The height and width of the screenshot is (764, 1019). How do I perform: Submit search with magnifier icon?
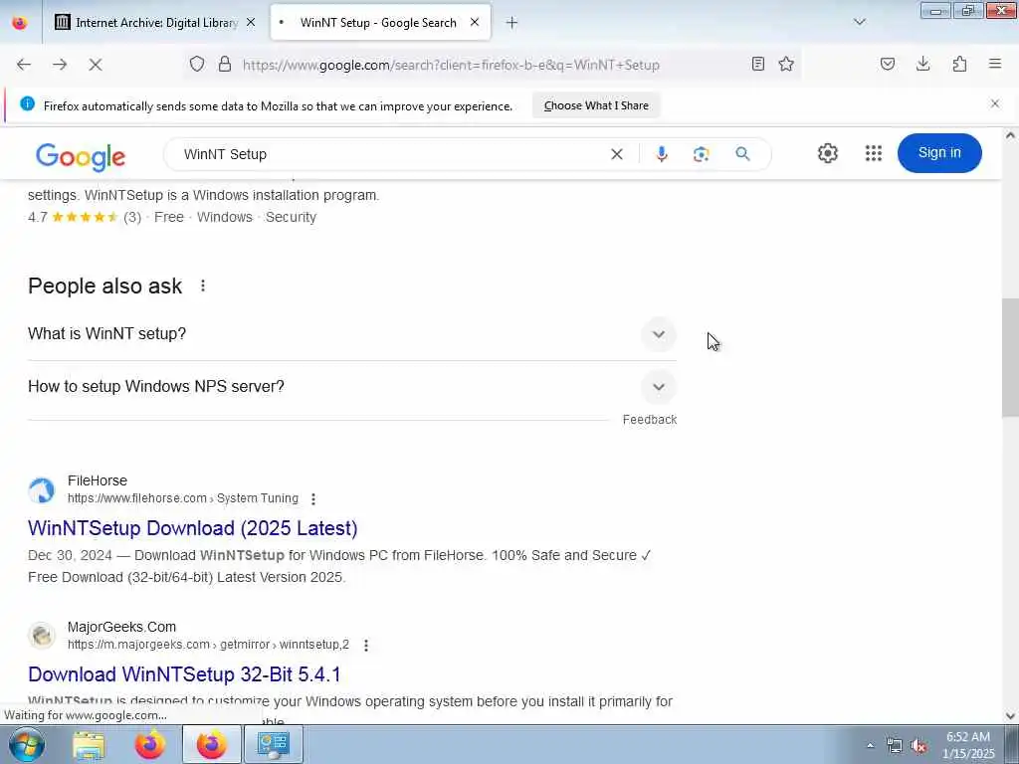tap(742, 154)
